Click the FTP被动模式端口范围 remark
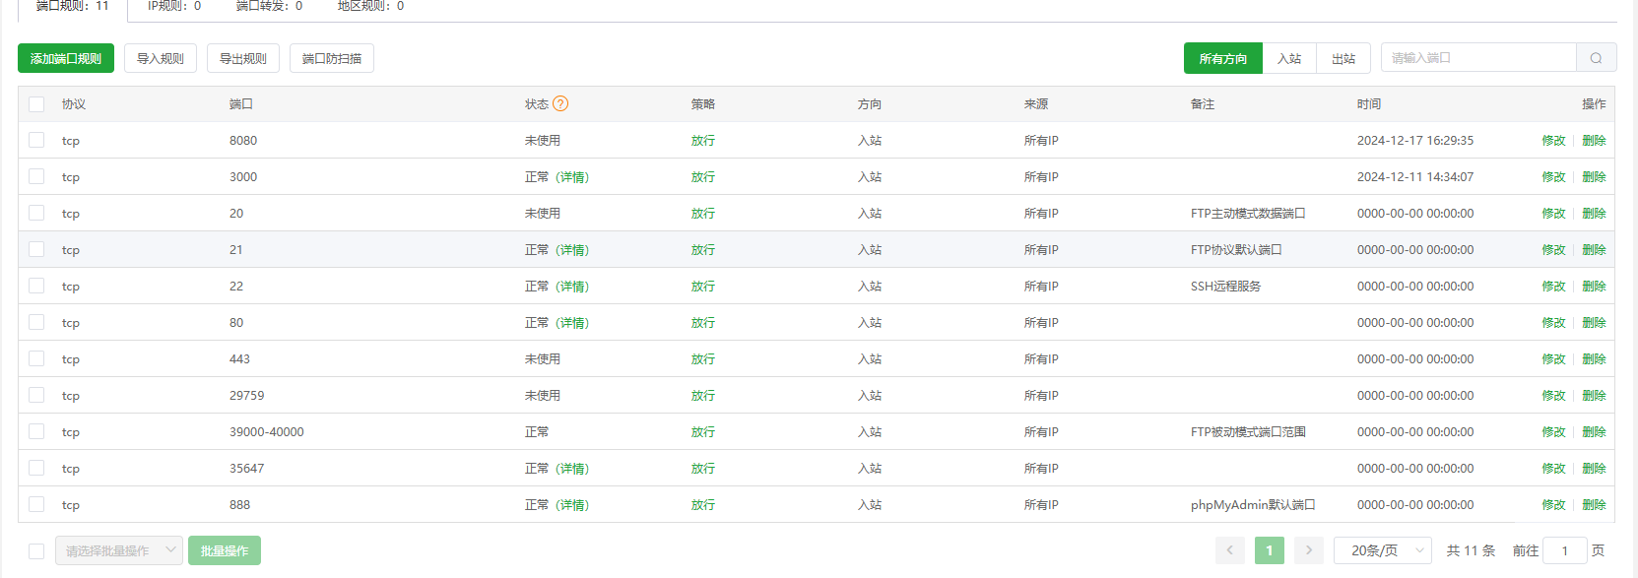The width and height of the screenshot is (1638, 578). coord(1248,432)
